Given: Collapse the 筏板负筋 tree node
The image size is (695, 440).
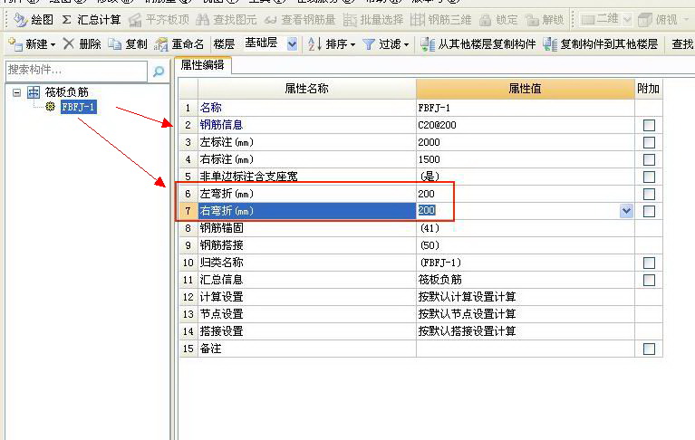Looking at the screenshot, I should 16,92.
